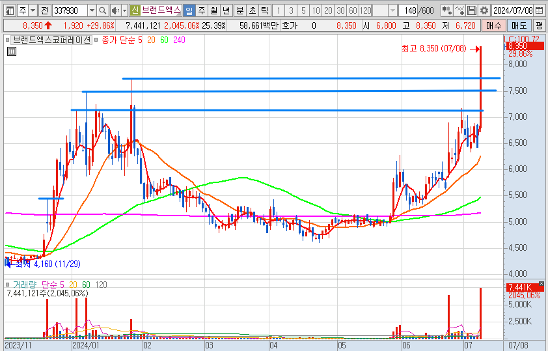Select the 월 (monthly) period
The image size is (548, 351).
pos(214,10)
